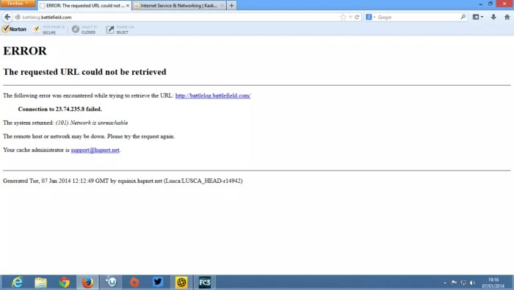Viewport: 514px width, 290px height.
Task: Select the ERROR heading text
Action: (x=25, y=51)
